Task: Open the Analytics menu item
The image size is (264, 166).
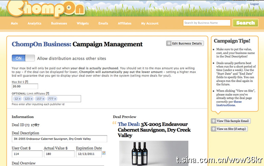Action: [34, 23]
